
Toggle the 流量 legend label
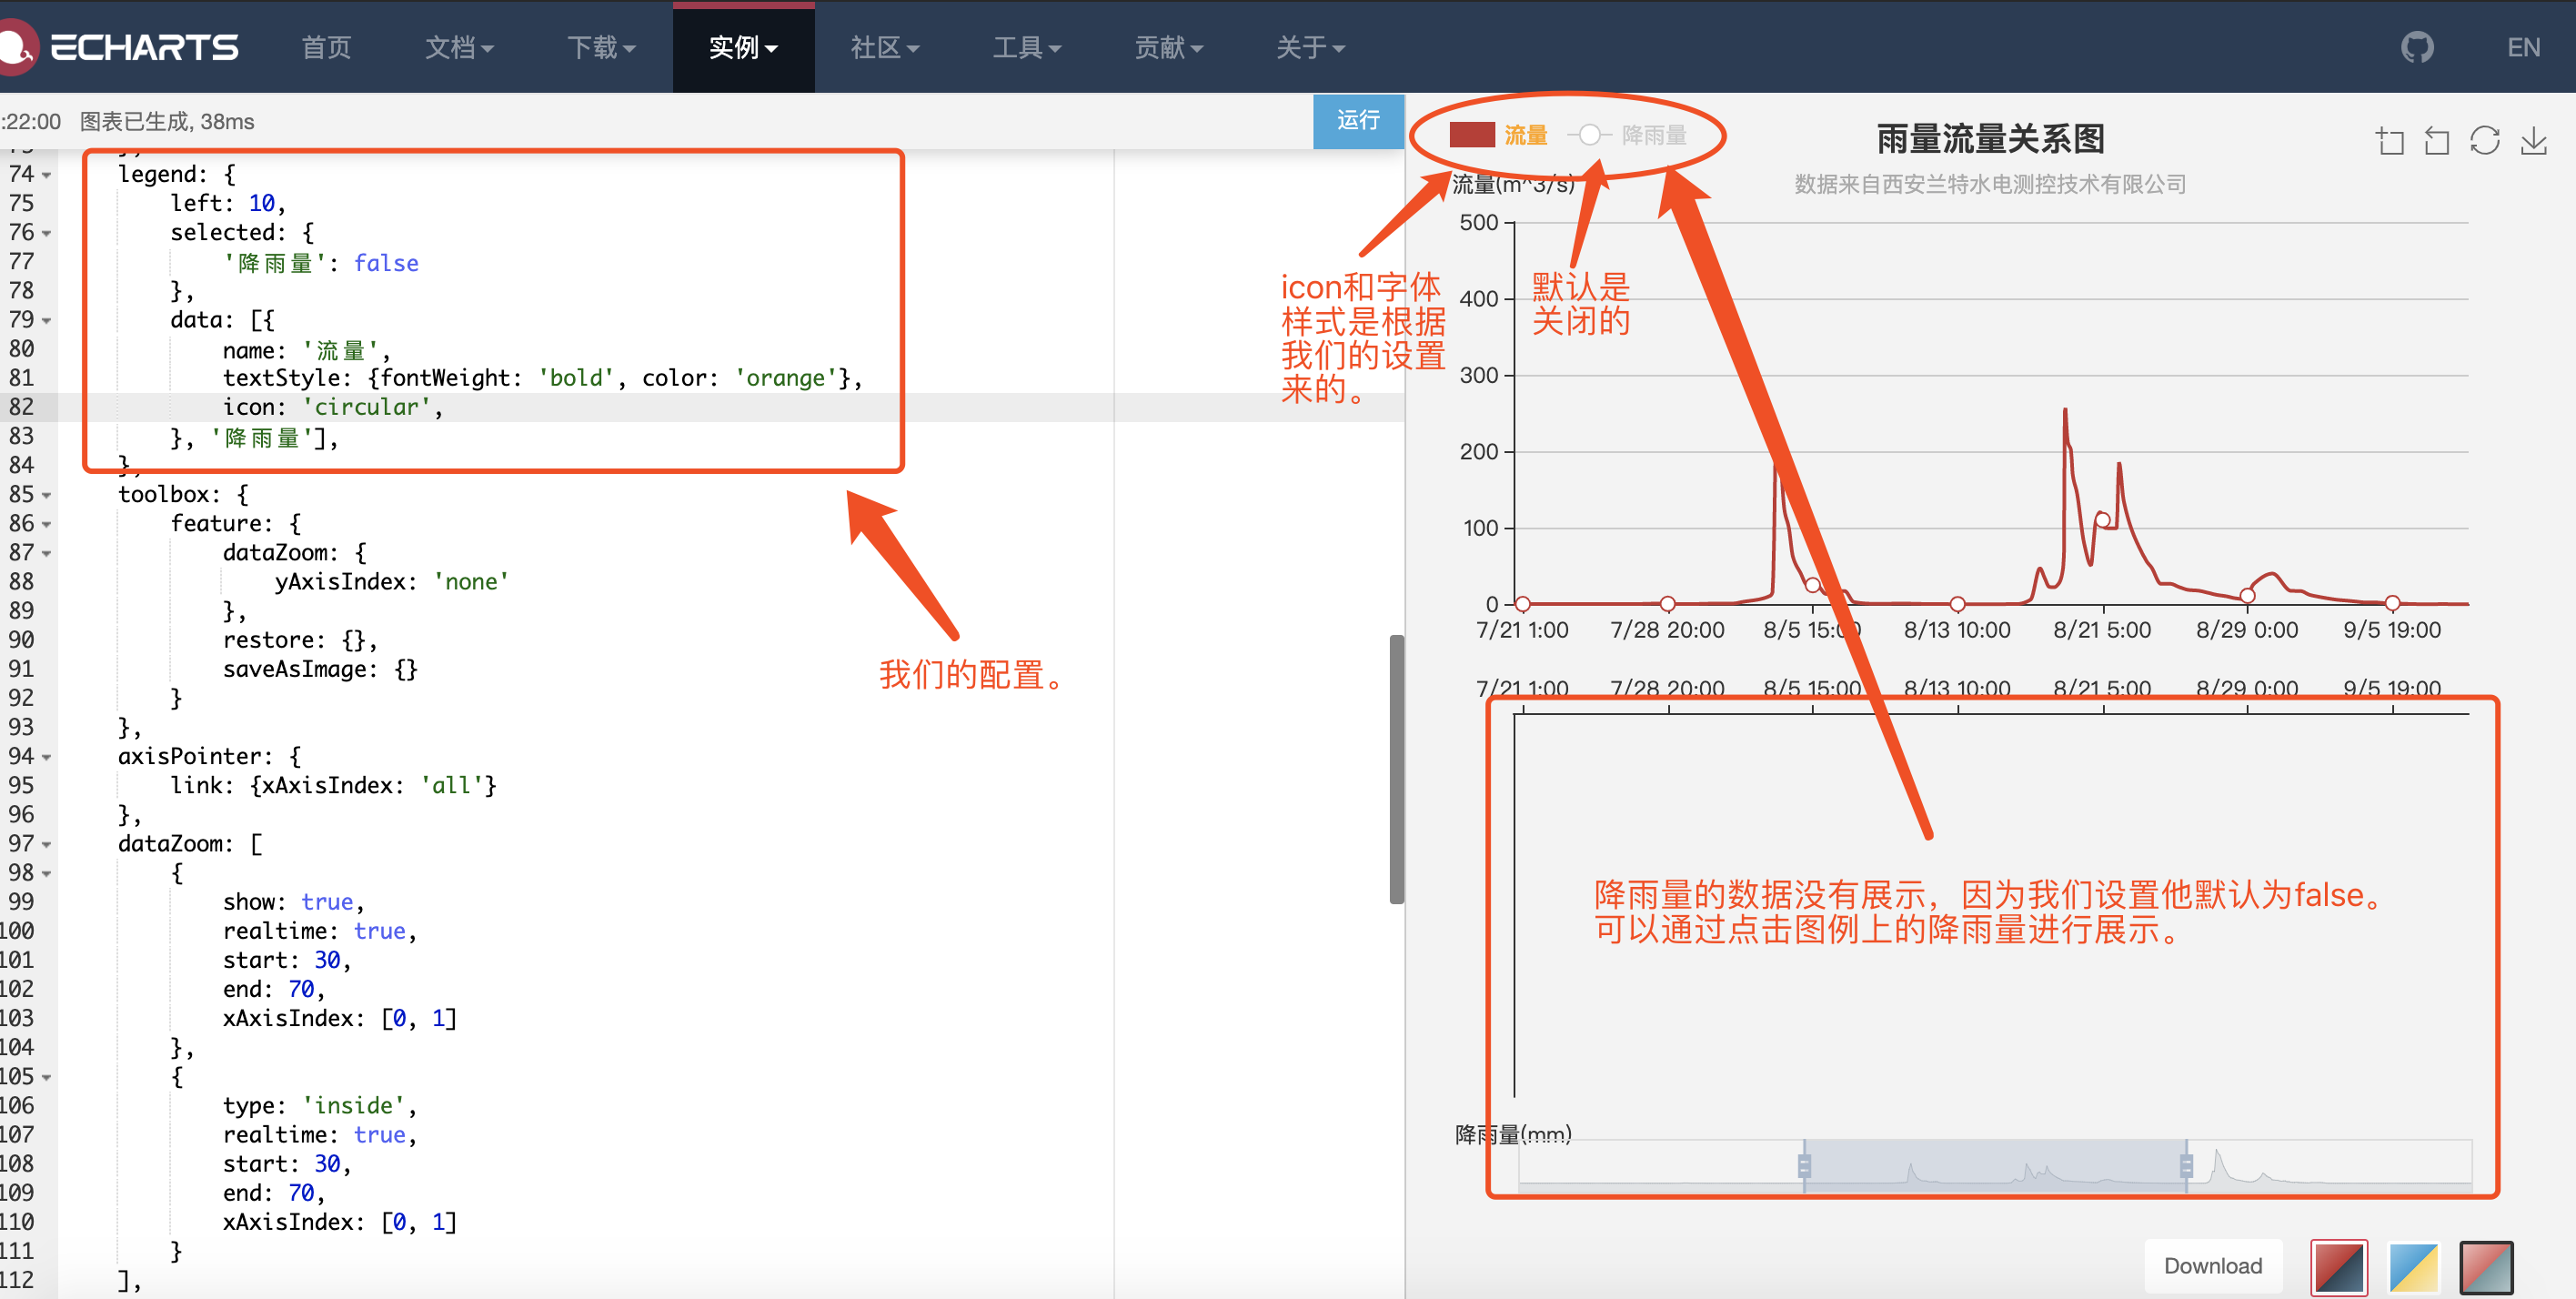coord(1526,135)
